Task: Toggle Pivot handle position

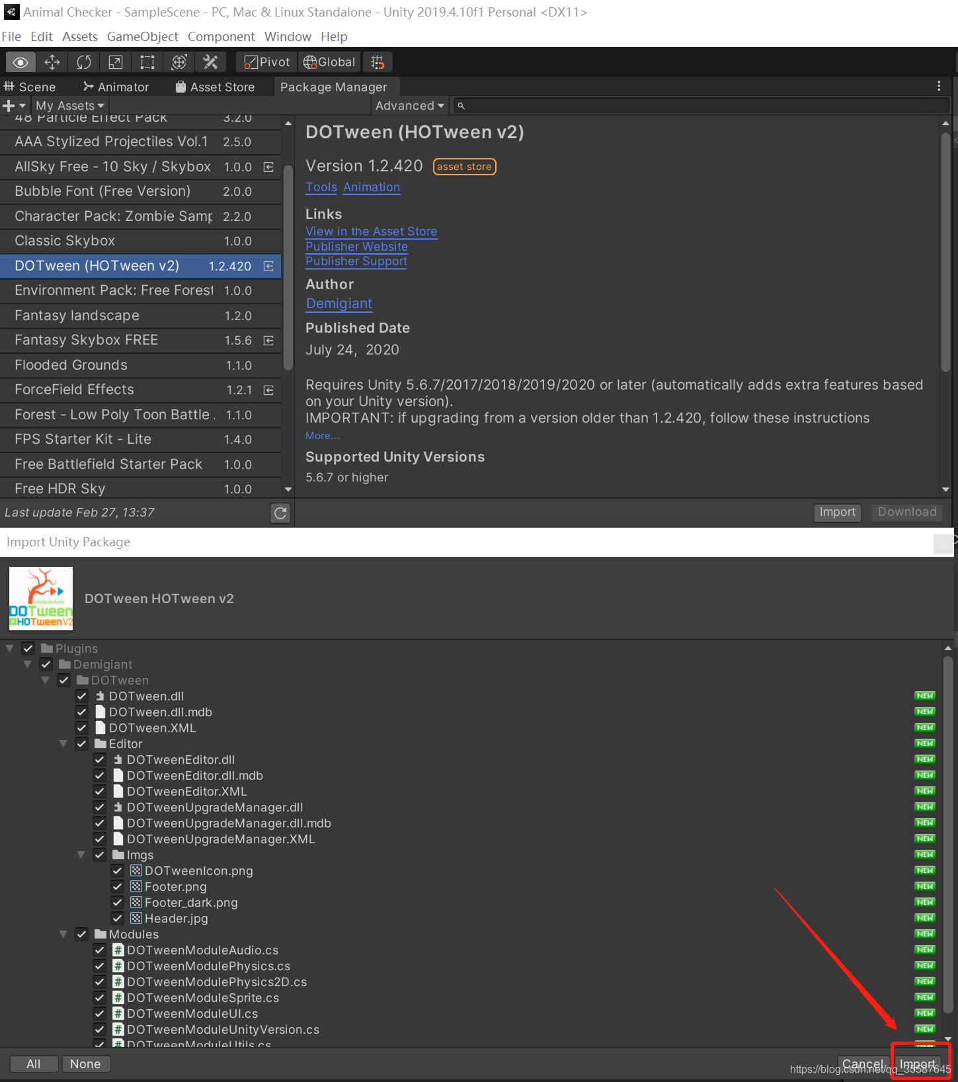Action: click(x=267, y=62)
